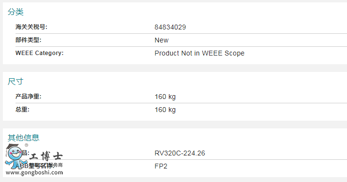
Task: Click the ABB型号名称 label
Action: pyautogui.click(x=35, y=166)
